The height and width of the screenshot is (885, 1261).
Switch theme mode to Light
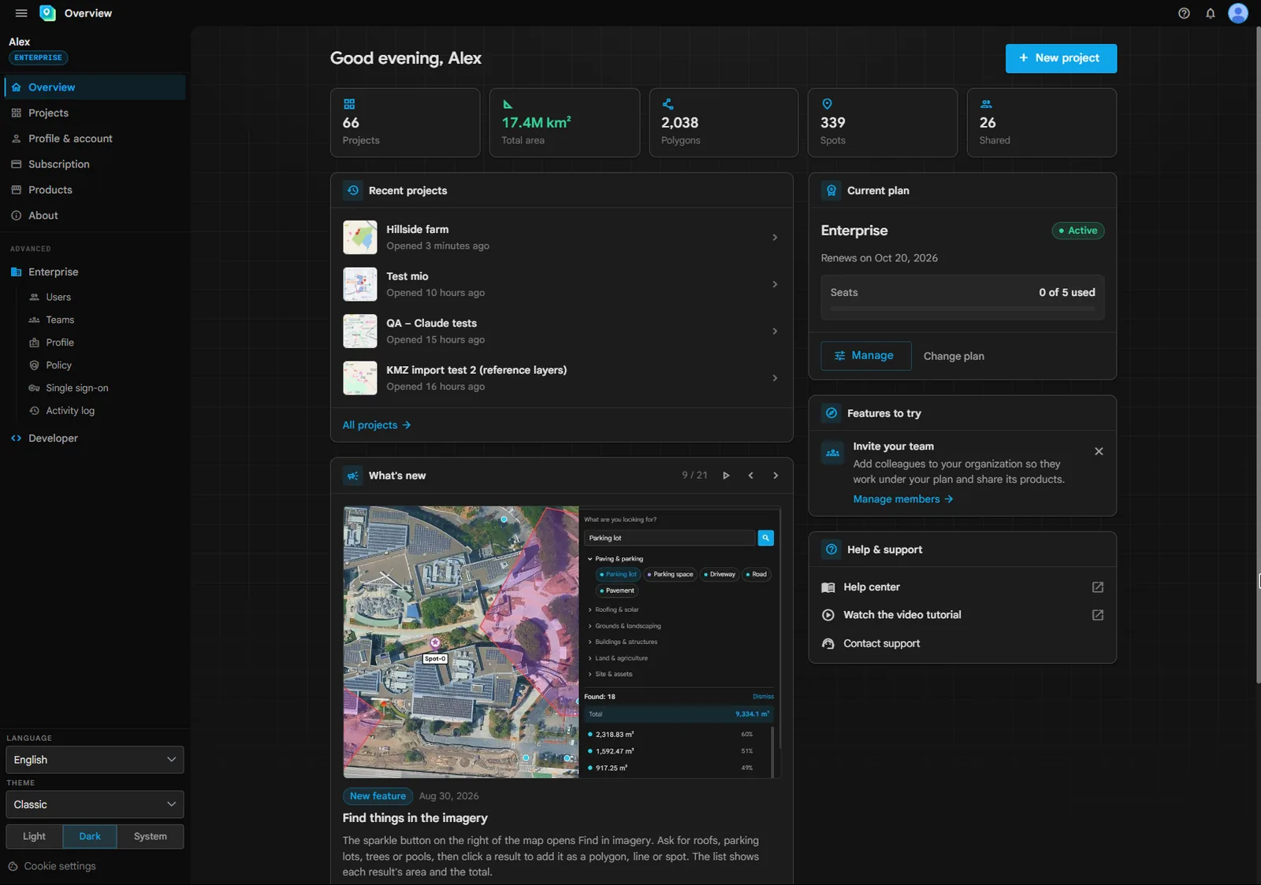34,836
